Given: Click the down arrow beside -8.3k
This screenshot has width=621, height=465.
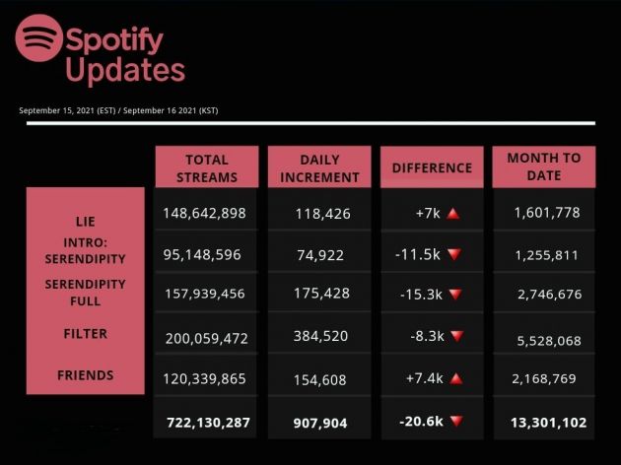Looking at the screenshot, I should pyautogui.click(x=454, y=336).
